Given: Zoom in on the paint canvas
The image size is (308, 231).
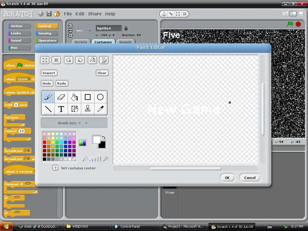Looking at the screenshot, I should [x=106, y=159].
